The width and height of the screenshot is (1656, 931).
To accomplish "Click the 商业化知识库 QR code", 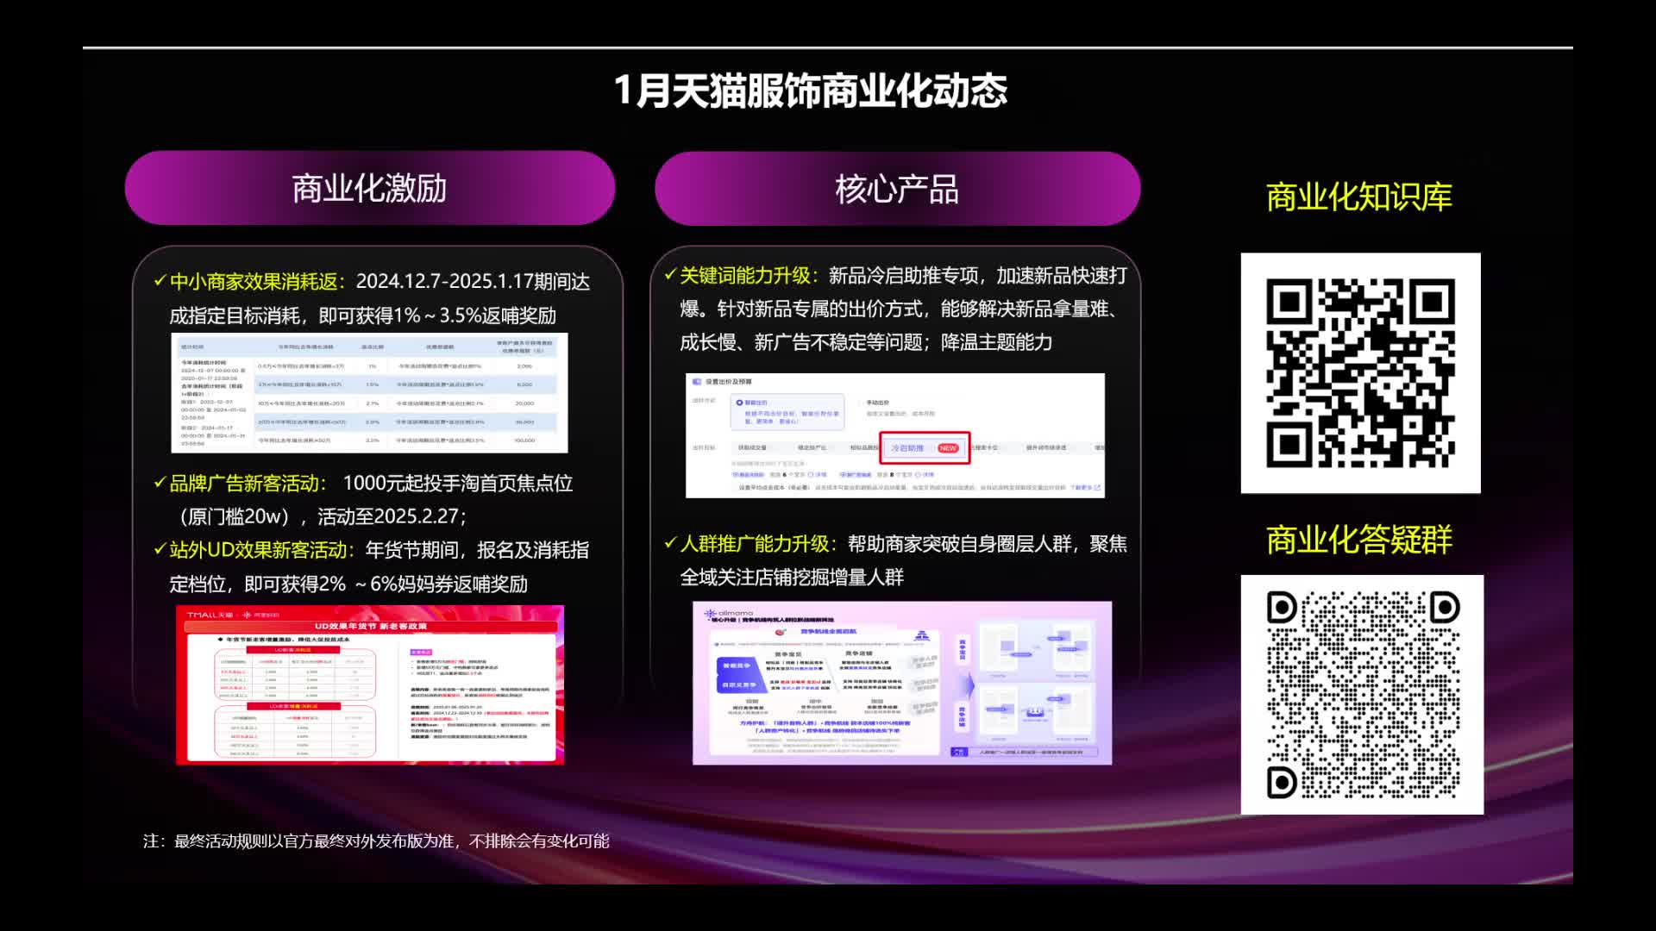I will (x=1360, y=372).
